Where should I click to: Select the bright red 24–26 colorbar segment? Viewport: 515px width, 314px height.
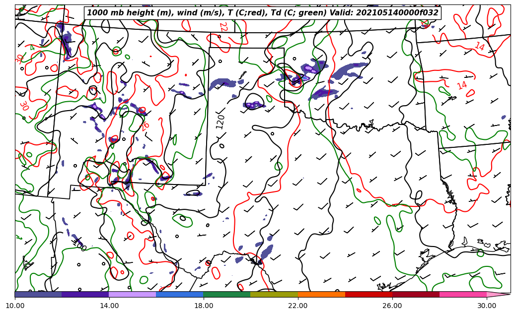(x=368, y=294)
